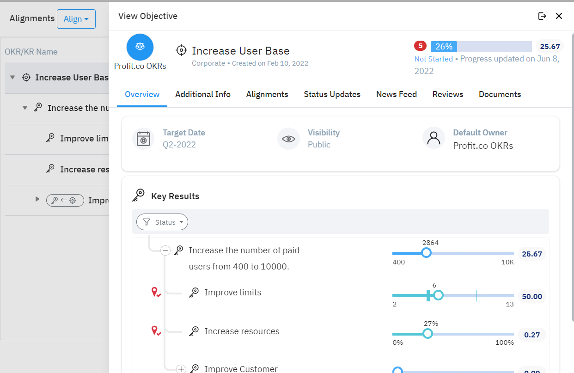
Task: Click the Not Started status link
Action: (x=433, y=59)
